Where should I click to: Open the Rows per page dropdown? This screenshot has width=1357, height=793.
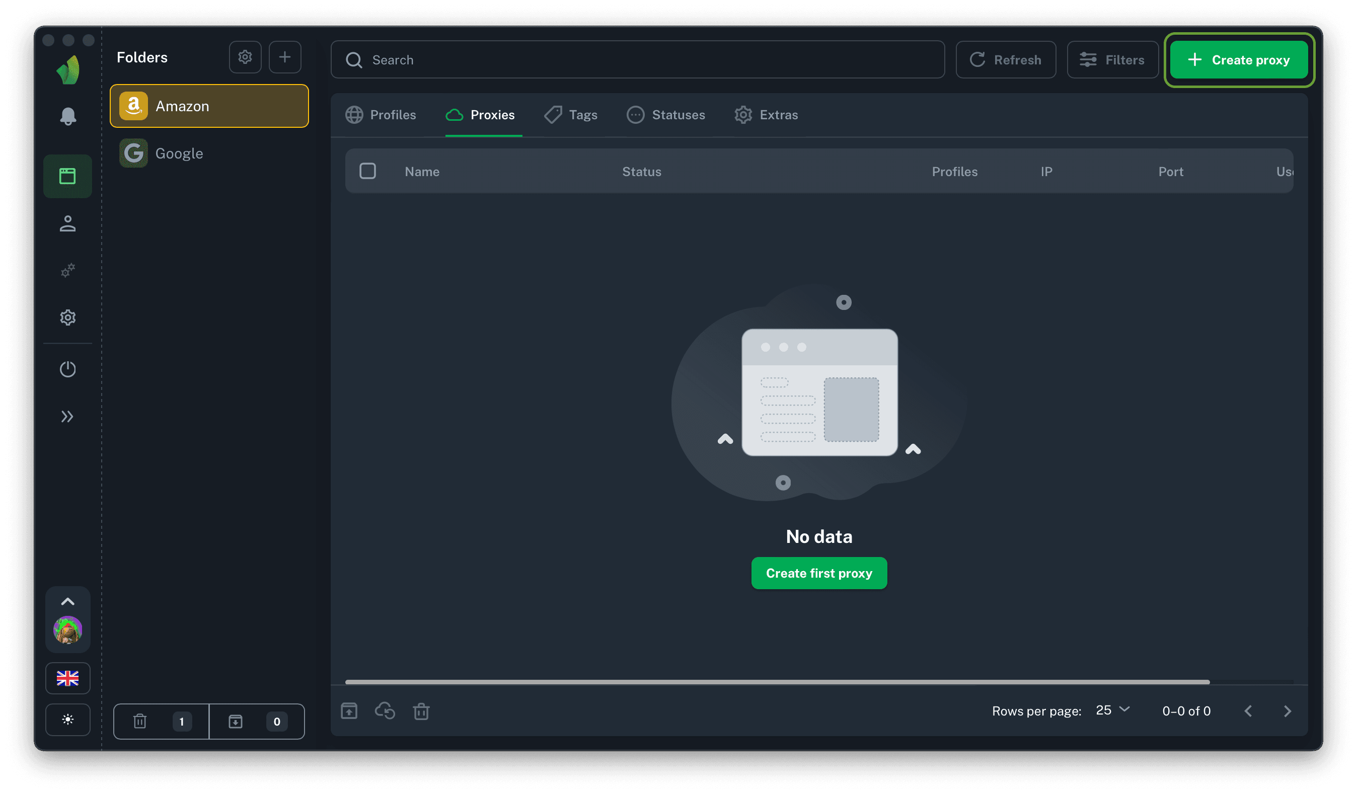(x=1112, y=710)
